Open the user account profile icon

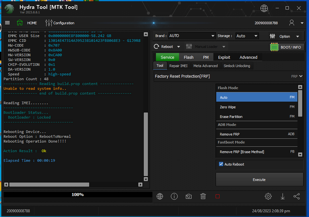pos(292,23)
